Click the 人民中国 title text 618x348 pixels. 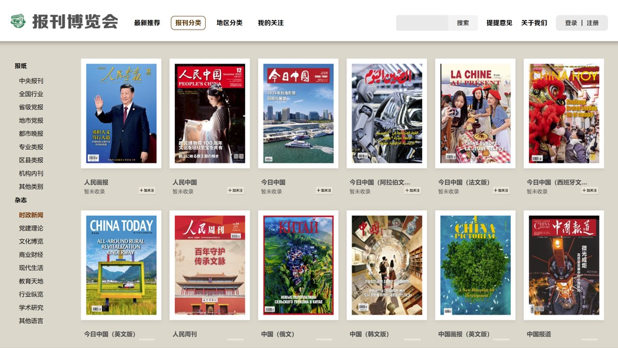click(x=184, y=182)
